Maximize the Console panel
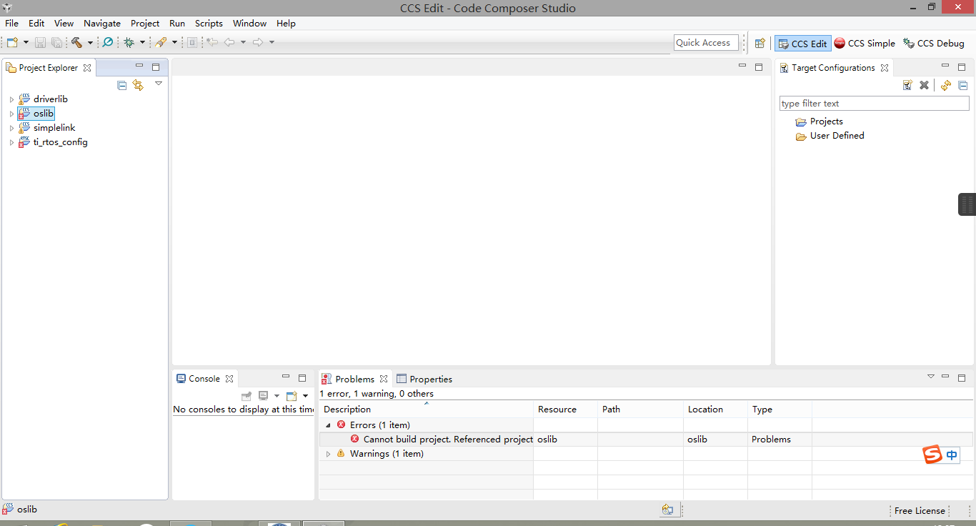The width and height of the screenshot is (976, 526). pyautogui.click(x=302, y=378)
